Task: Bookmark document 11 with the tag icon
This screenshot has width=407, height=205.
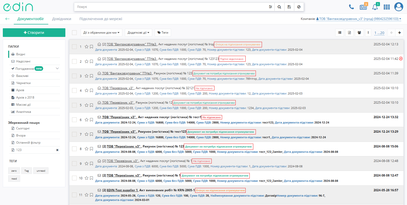Action: tap(91, 195)
